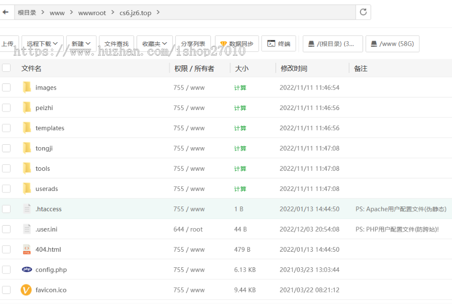The height and width of the screenshot is (304, 452).
Task: Click PHP用户配置文件 remark of .user.ini
Action: 397,229
